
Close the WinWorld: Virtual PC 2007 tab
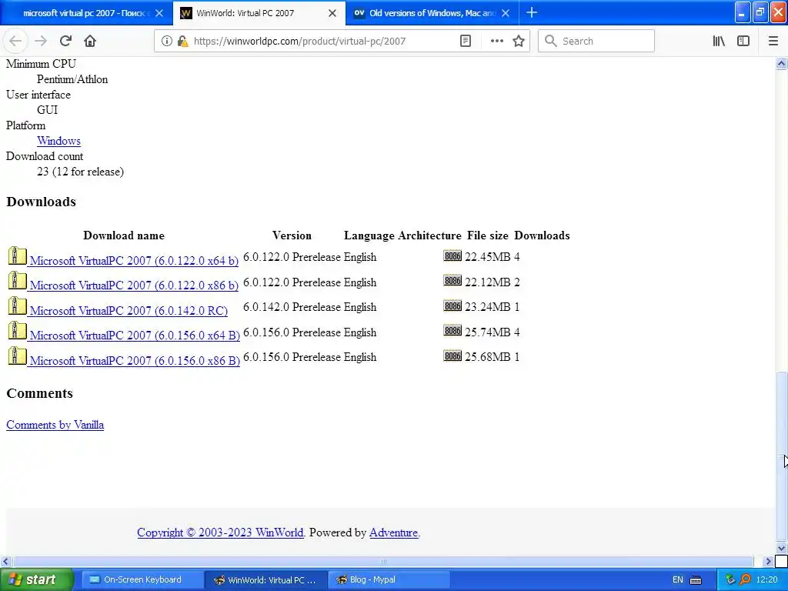pyautogui.click(x=332, y=13)
